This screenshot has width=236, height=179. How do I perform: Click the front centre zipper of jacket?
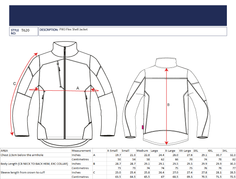coord(65,92)
